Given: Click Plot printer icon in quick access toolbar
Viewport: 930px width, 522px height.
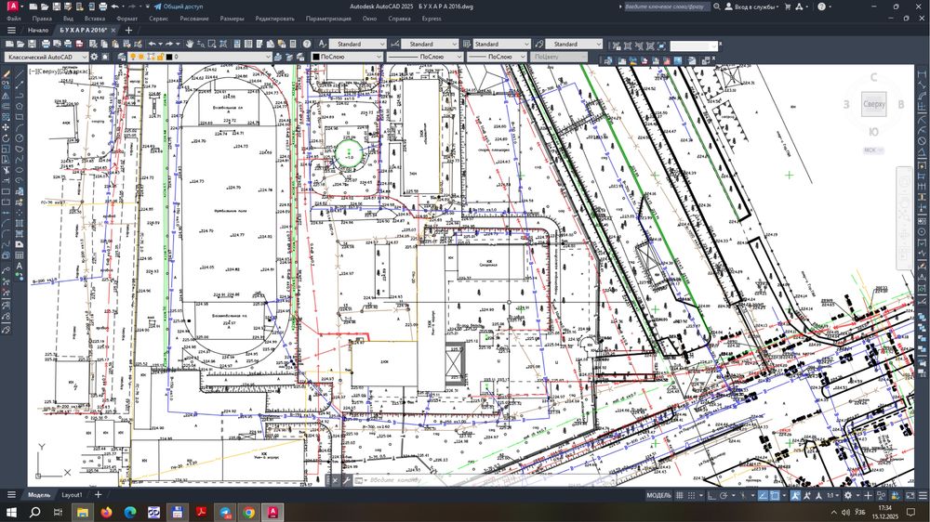Looking at the screenshot, I should (102, 7).
